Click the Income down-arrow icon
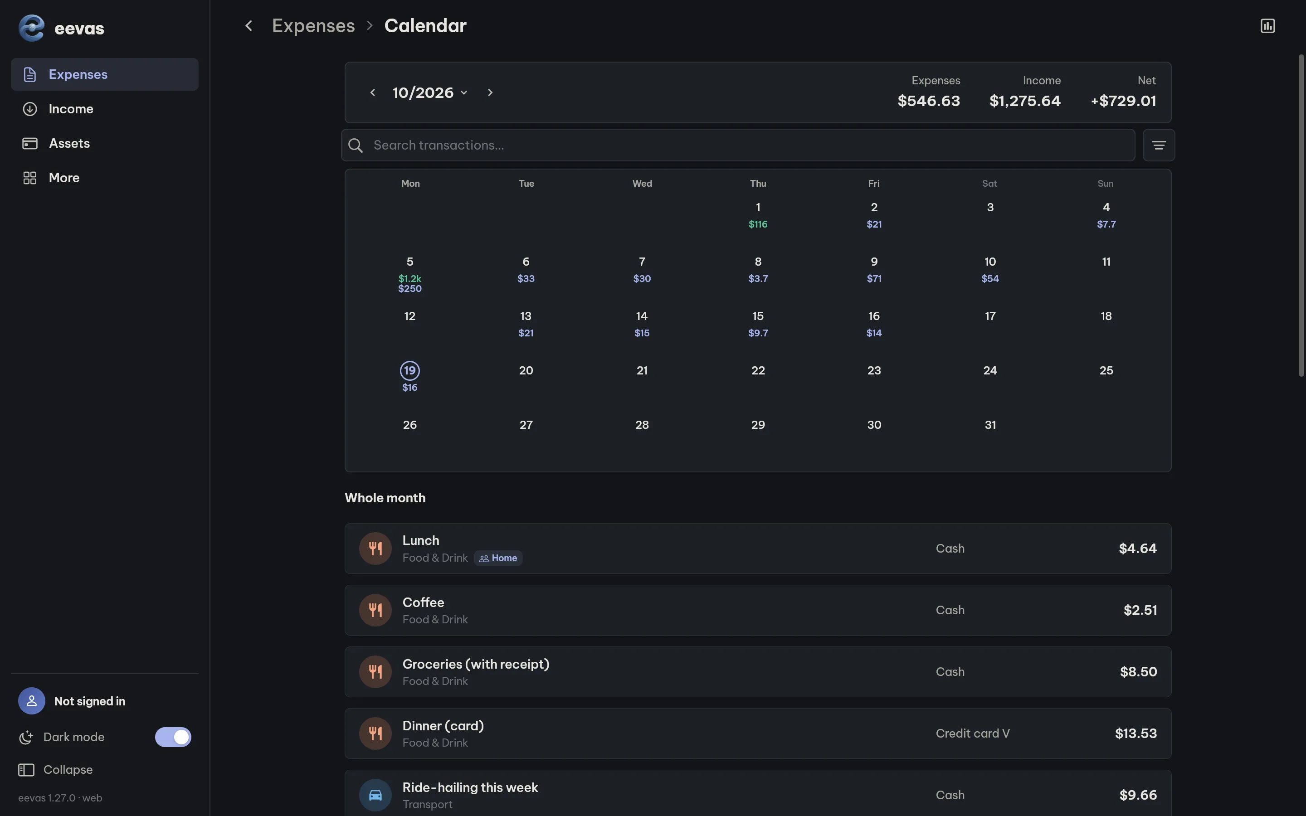 coord(29,108)
